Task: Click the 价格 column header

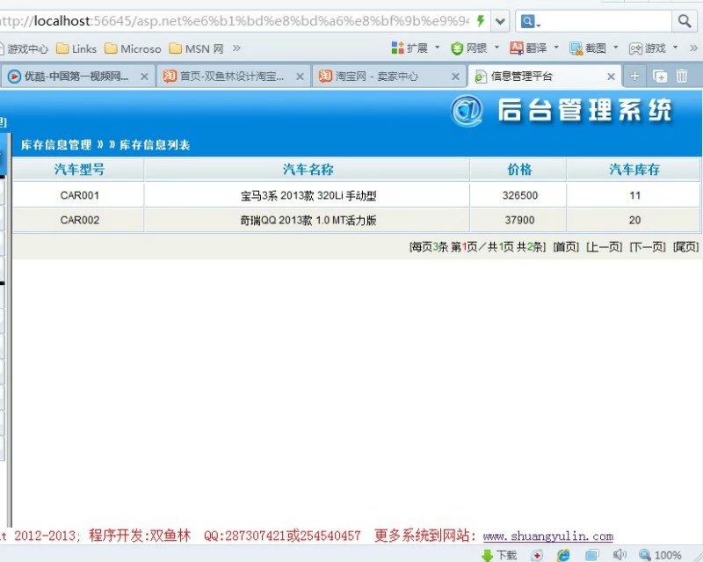Action: (x=519, y=169)
